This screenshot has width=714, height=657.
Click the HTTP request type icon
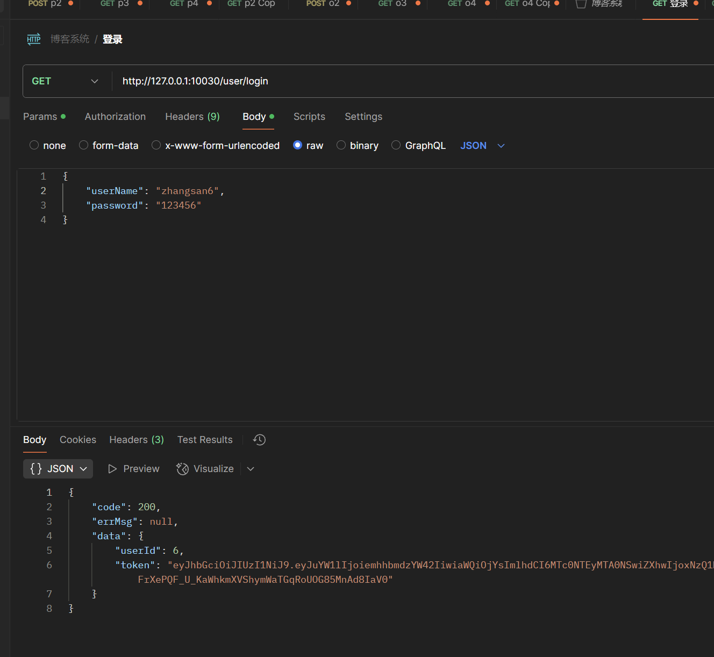34,39
